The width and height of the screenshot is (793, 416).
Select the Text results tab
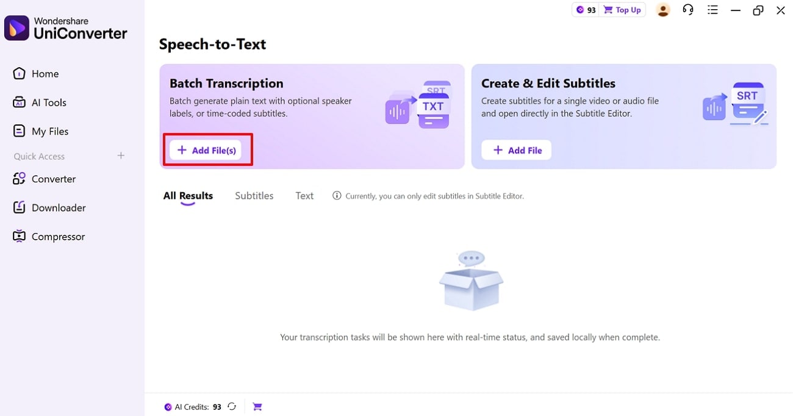[x=304, y=195]
